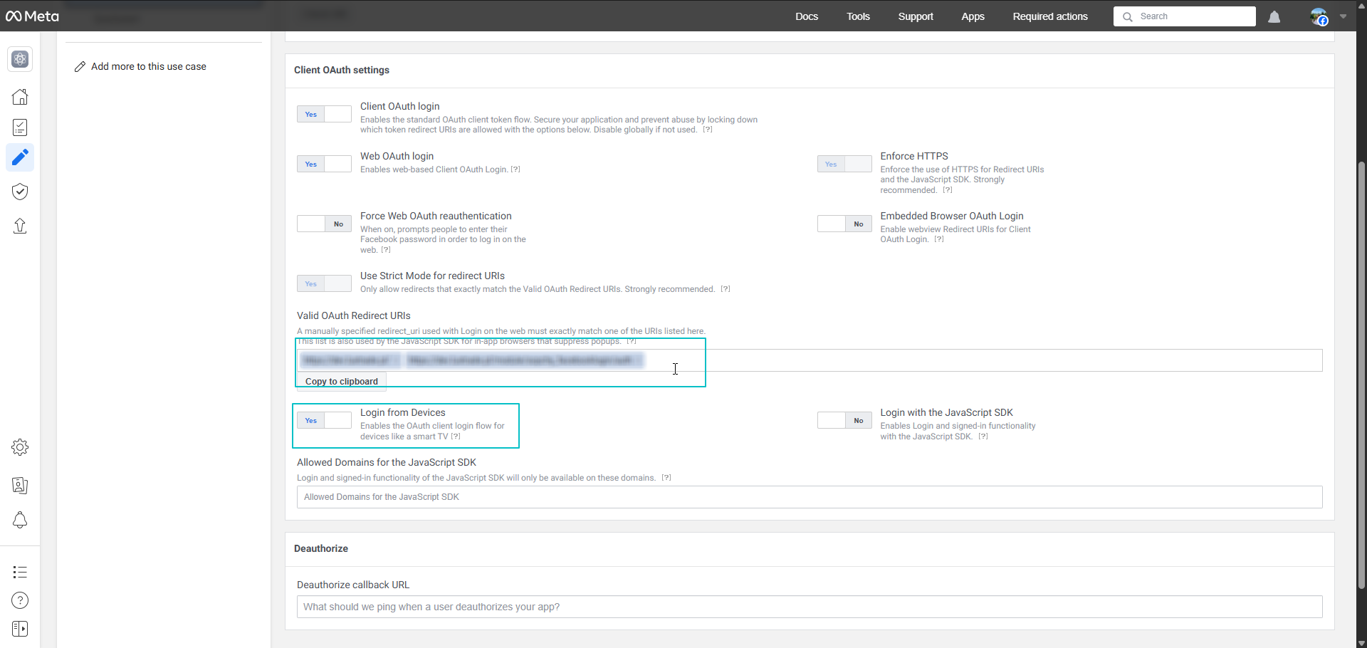Click the notification bell in top bar
The height and width of the screenshot is (648, 1367).
pos(1274,16)
